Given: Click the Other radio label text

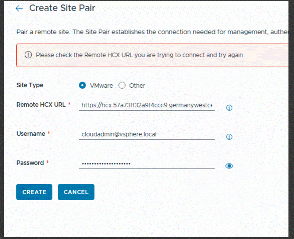Looking at the screenshot, I should tap(137, 86).
